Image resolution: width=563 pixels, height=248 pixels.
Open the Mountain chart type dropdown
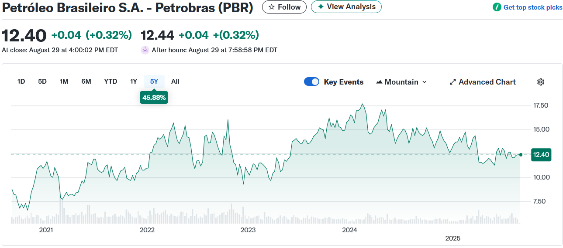point(401,82)
